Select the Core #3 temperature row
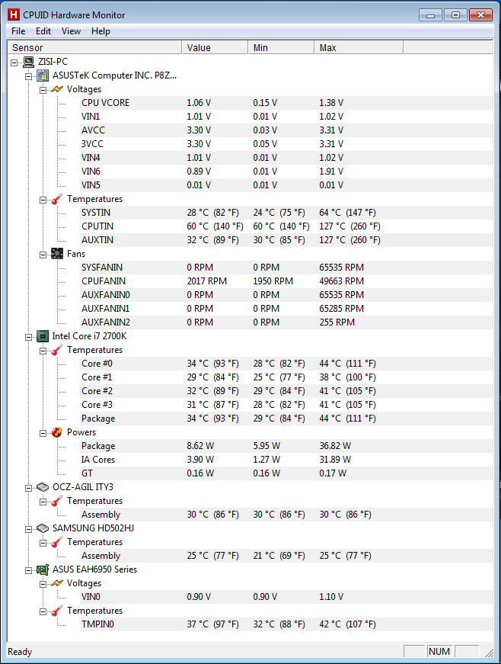This screenshot has width=501, height=664. [286, 405]
